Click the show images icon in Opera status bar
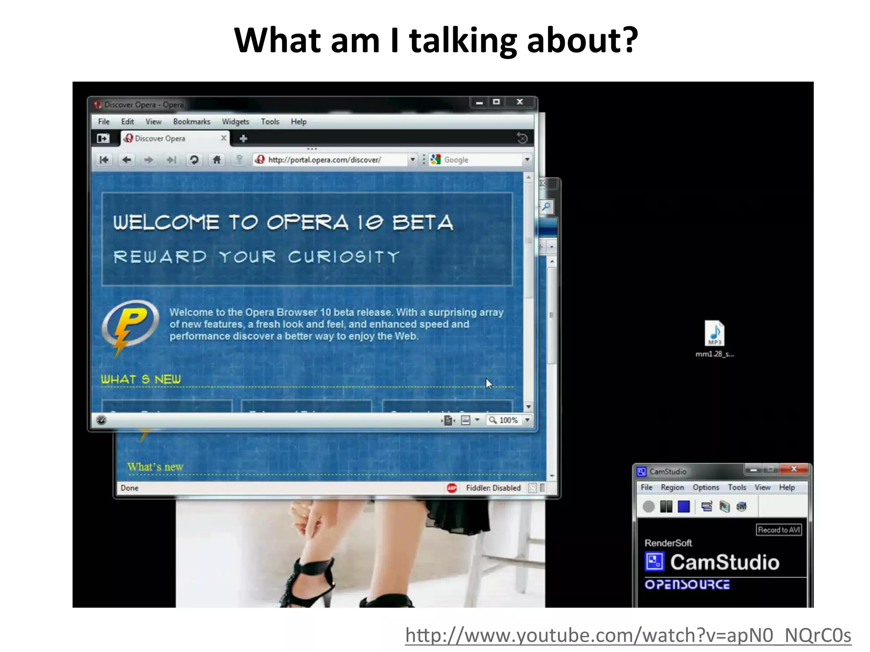Viewport: 870px width, 652px height. tap(466, 420)
